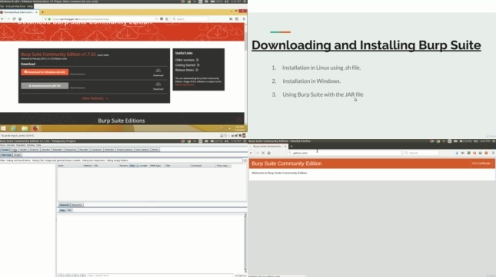The width and height of the screenshot is (496, 277).
Task: Go back in the PortSwigger download Firefox window
Action: point(2,19)
